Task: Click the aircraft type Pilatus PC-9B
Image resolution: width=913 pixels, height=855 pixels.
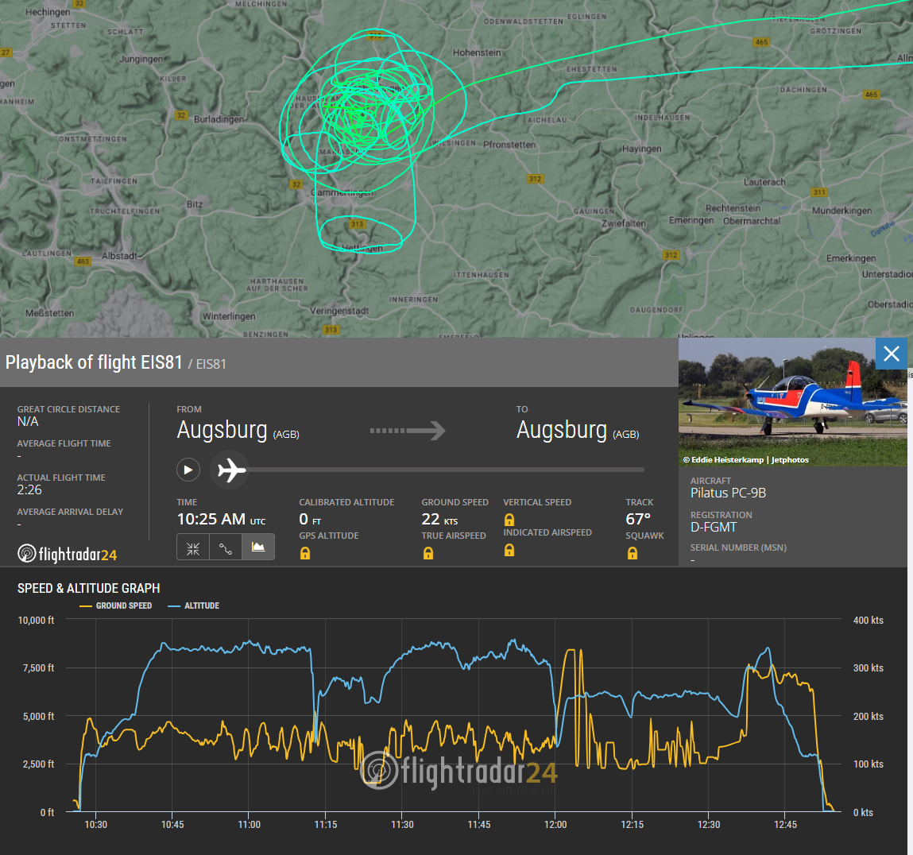Action: coord(728,493)
